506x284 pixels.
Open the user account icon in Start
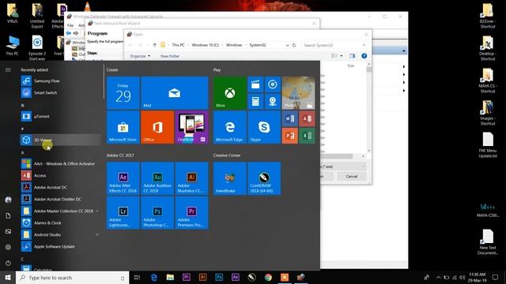pyautogui.click(x=8, y=200)
